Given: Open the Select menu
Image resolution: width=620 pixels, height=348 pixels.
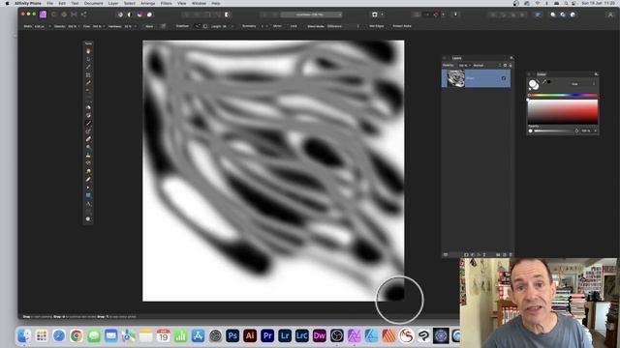Looking at the screenshot, I should (129, 3).
